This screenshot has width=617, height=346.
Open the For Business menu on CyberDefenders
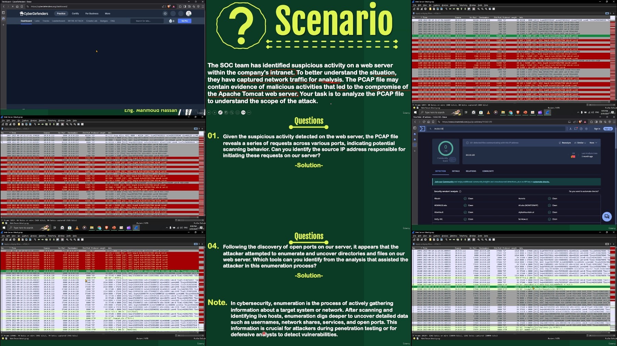92,14
